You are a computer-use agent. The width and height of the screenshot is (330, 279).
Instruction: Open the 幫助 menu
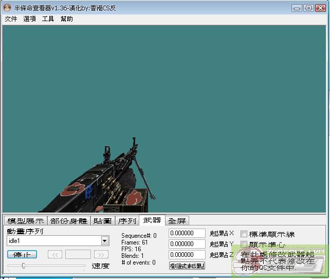click(67, 19)
